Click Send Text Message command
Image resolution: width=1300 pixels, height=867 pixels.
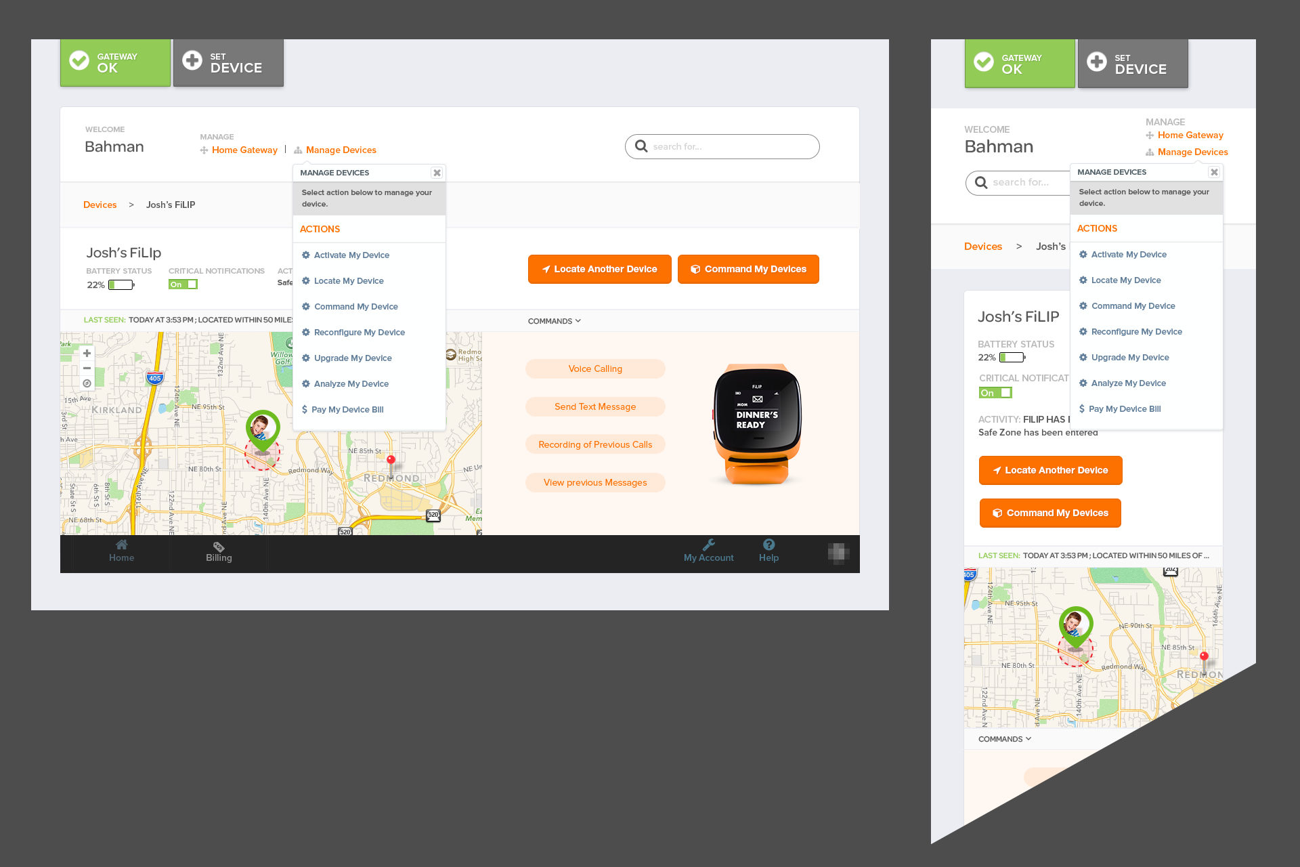pyautogui.click(x=595, y=406)
